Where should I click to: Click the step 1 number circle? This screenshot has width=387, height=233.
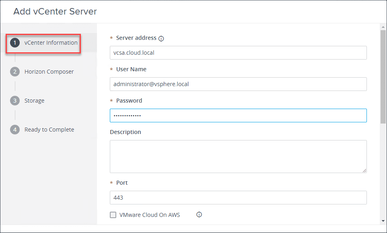click(x=15, y=43)
